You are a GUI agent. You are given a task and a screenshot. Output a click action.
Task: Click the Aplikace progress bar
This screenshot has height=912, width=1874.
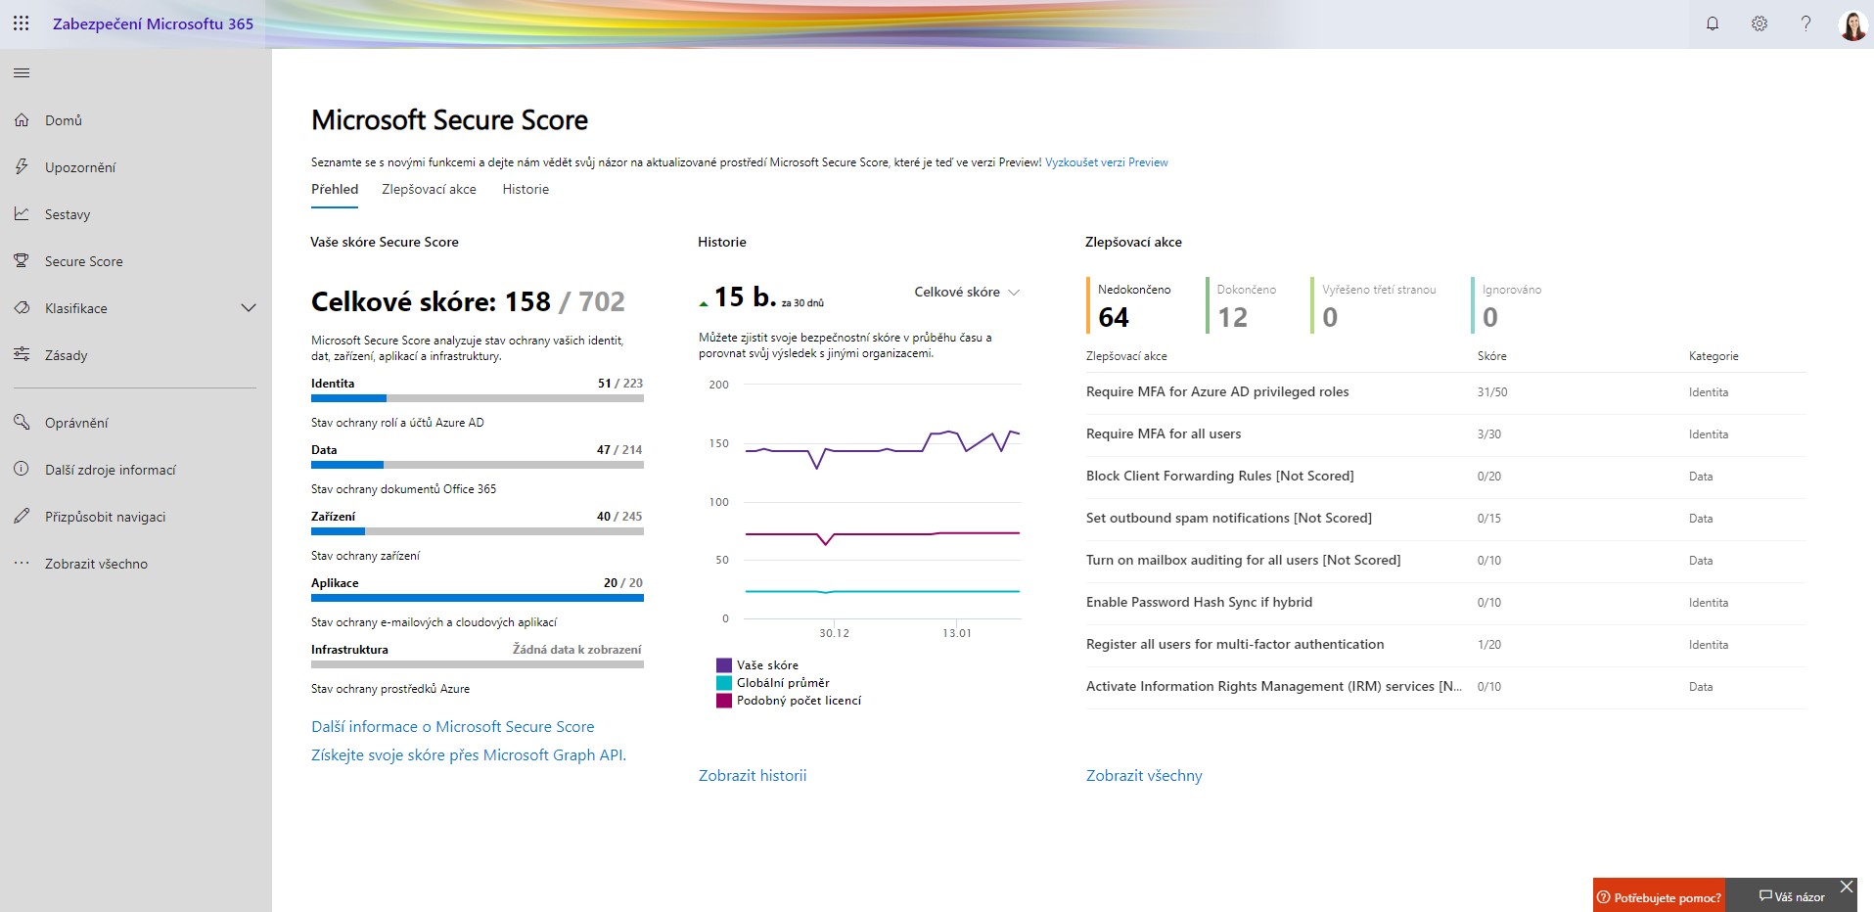pos(478,598)
